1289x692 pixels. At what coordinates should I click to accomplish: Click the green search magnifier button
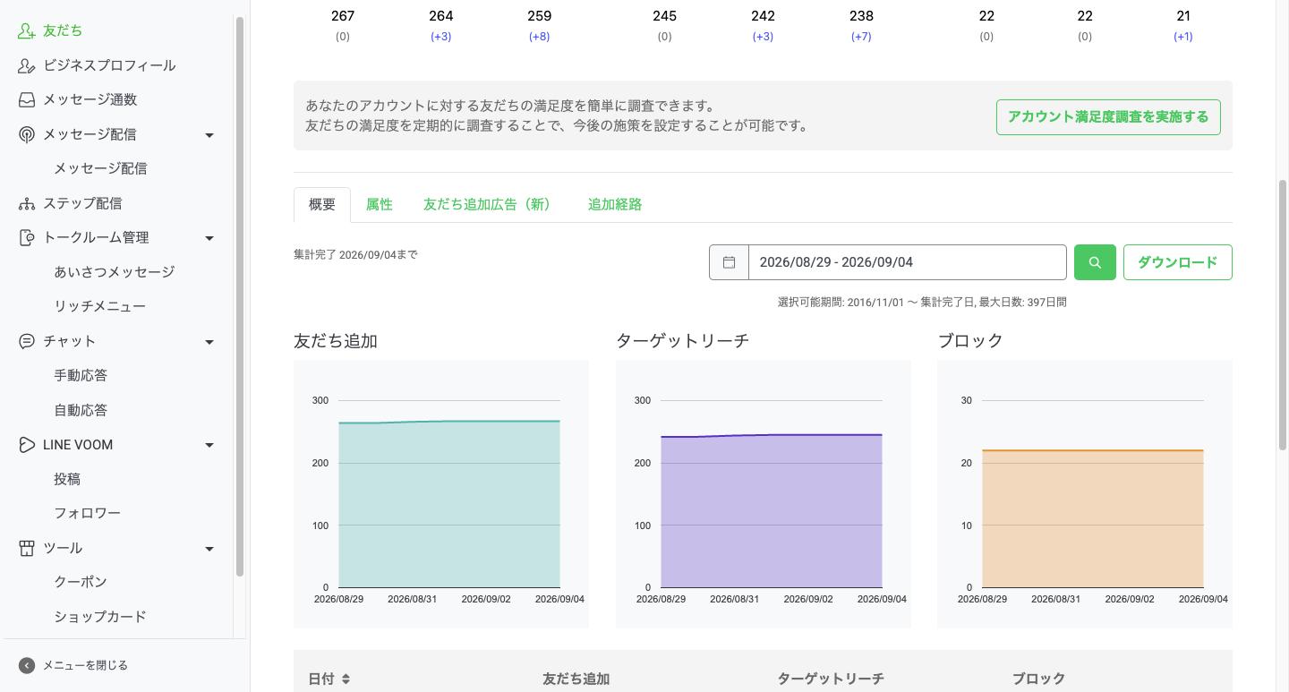(x=1095, y=262)
